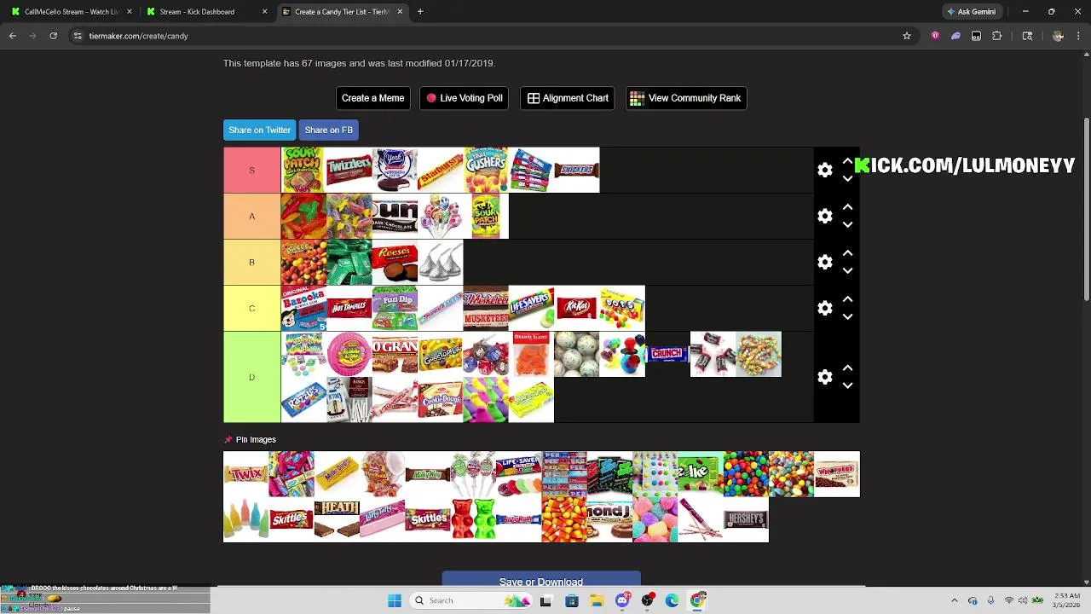Move A tier row down with arrow

tap(847, 225)
